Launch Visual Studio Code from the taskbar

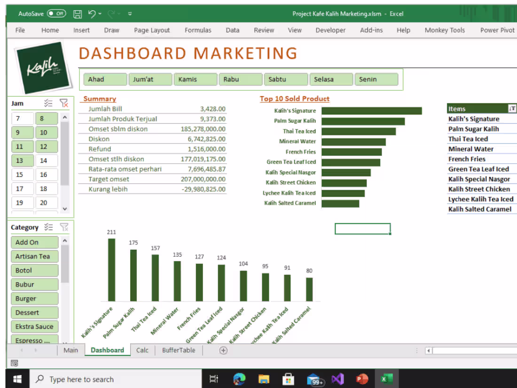pos(338,379)
